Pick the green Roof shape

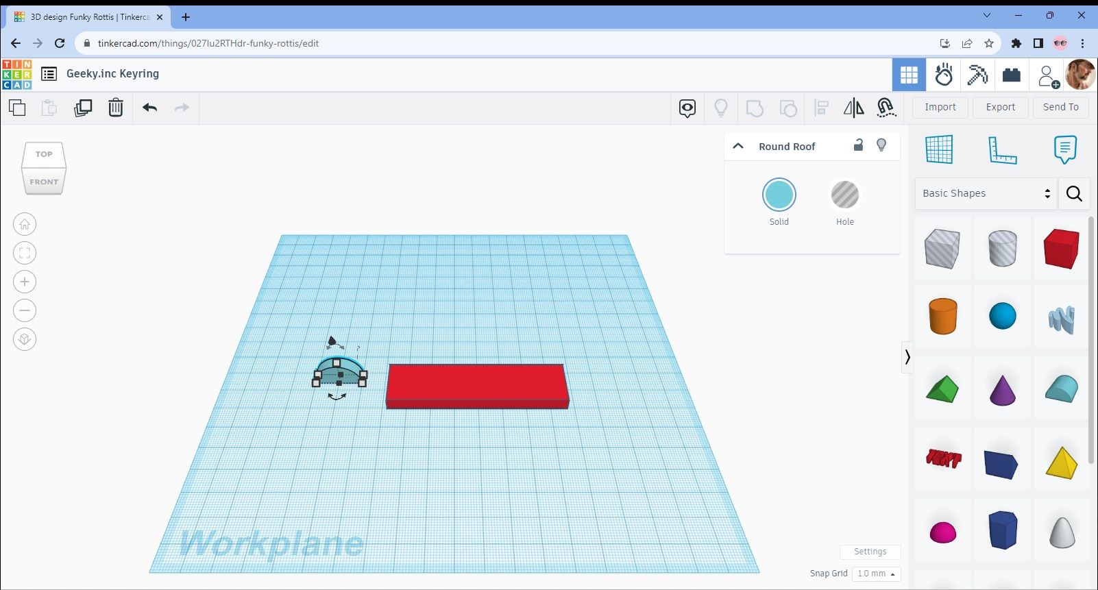pos(942,389)
